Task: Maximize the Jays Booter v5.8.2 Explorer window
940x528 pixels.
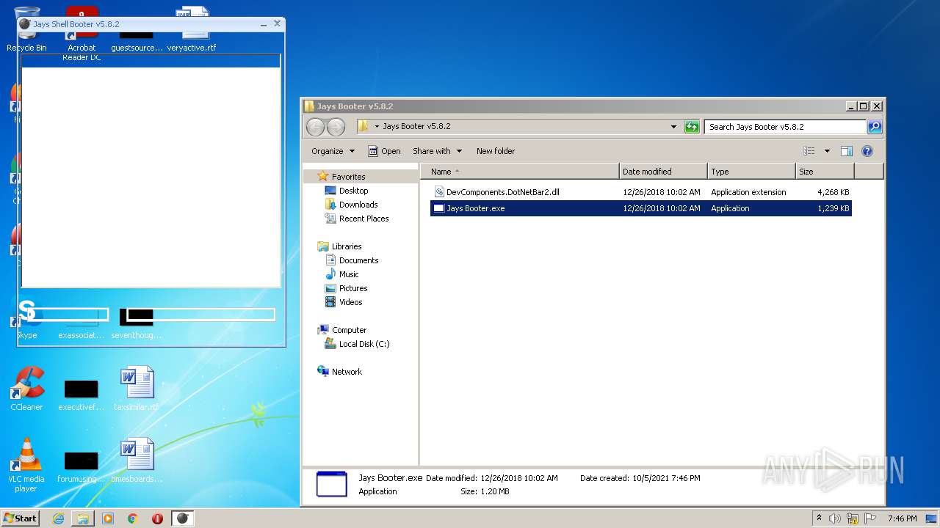Action: (x=863, y=106)
